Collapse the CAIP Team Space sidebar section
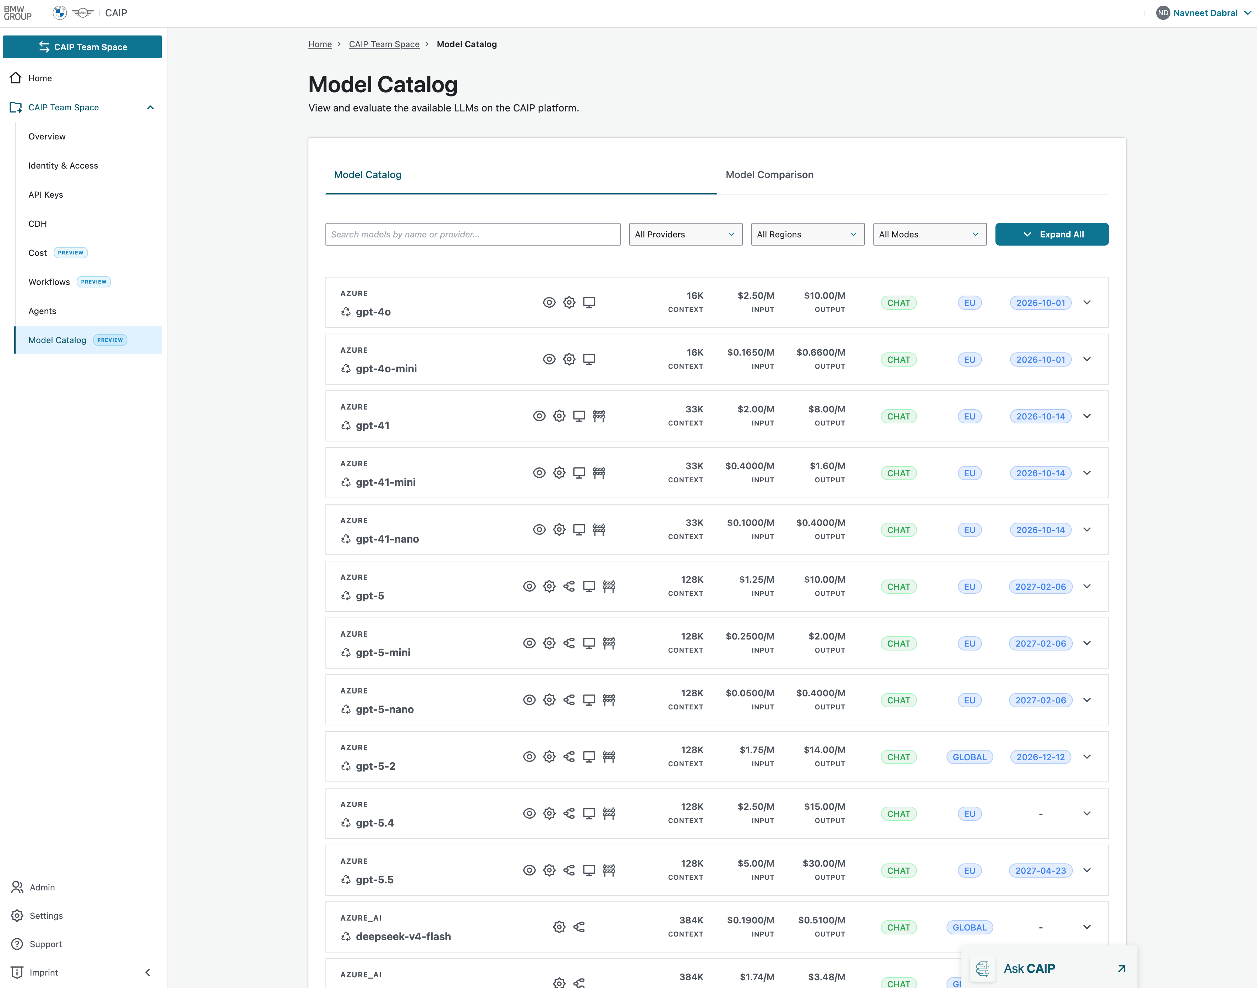The height and width of the screenshot is (988, 1257). pyautogui.click(x=150, y=108)
